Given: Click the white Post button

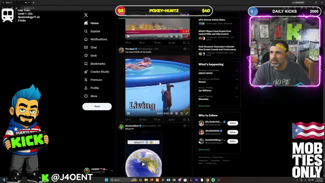Looking at the screenshot, I should point(97,106).
